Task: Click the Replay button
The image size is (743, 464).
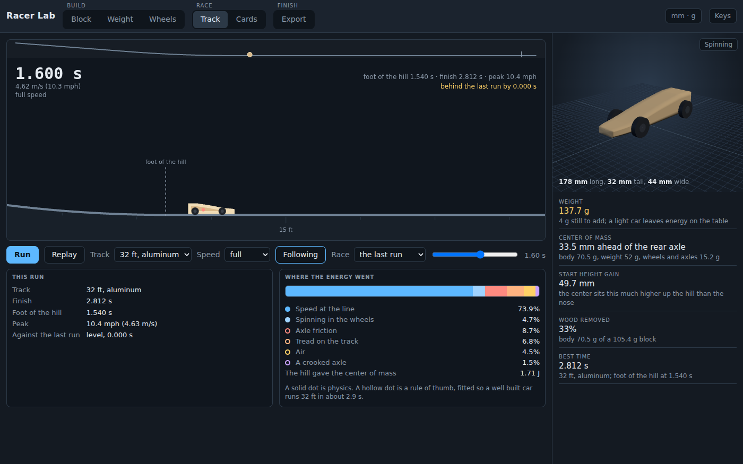Action: click(x=64, y=255)
